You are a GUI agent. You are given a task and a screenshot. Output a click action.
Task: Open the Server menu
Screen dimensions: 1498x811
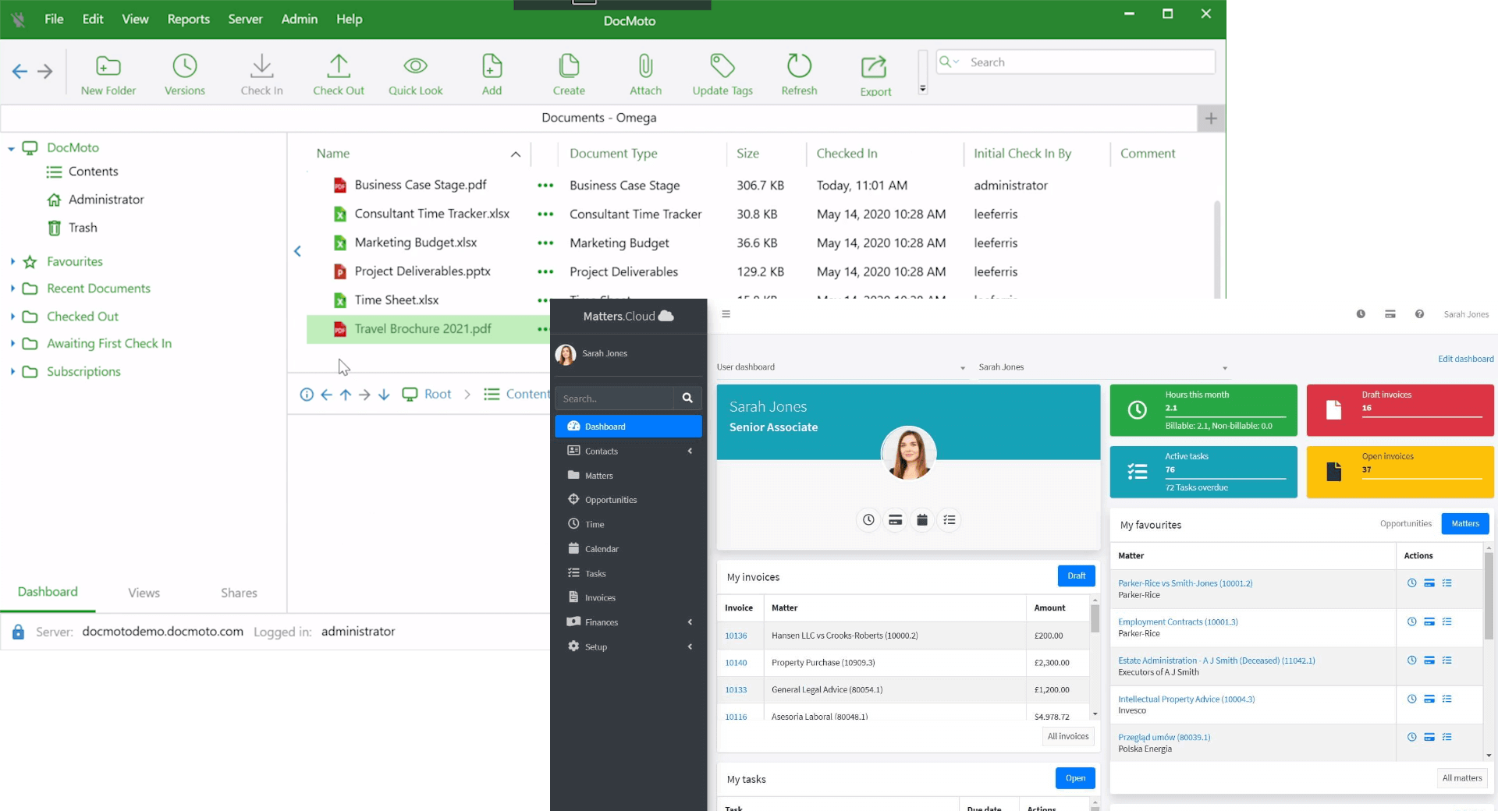click(245, 19)
